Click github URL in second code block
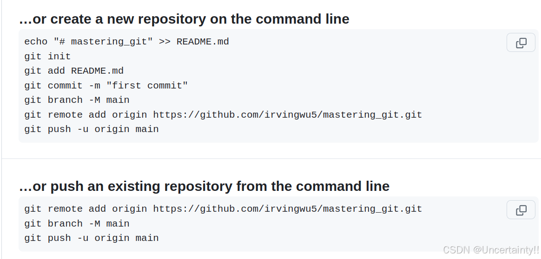 click(287, 209)
